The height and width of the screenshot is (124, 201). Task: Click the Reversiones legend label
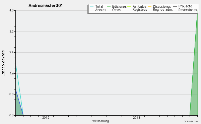coord(188,10)
